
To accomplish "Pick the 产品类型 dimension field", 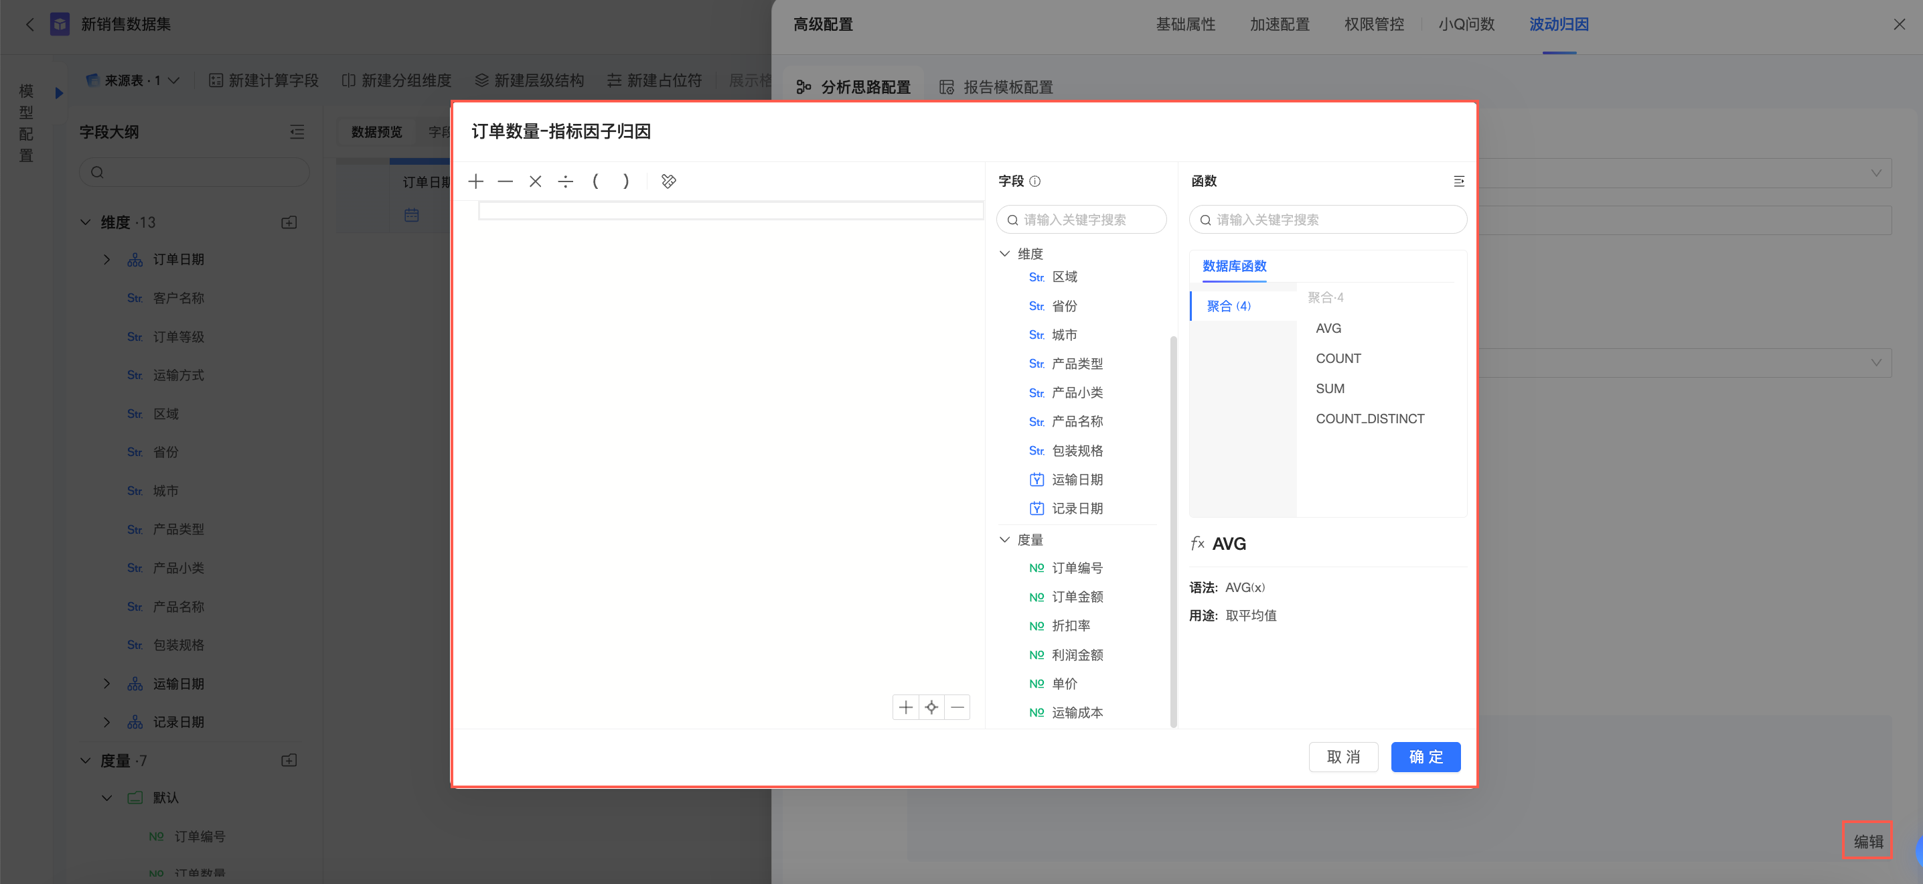I will tap(1077, 364).
